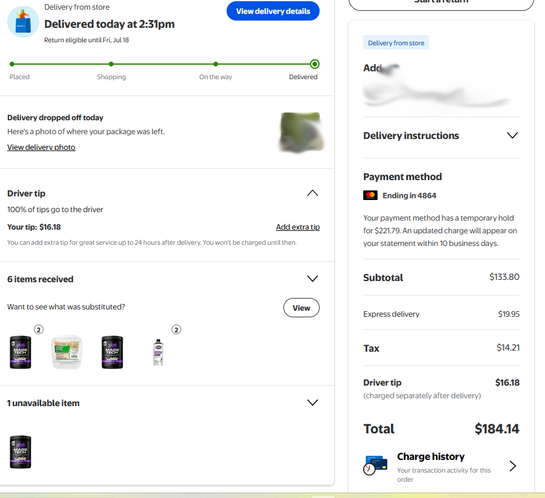Click the Add extra tip link
545x498 pixels.
coord(298,227)
